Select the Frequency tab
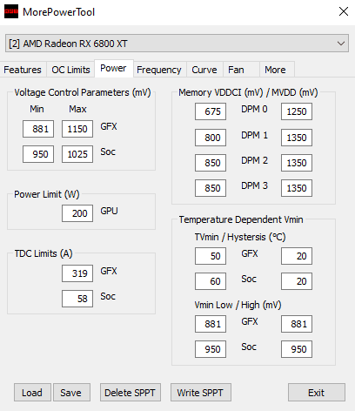The width and height of the screenshot is (355, 411). click(x=159, y=70)
